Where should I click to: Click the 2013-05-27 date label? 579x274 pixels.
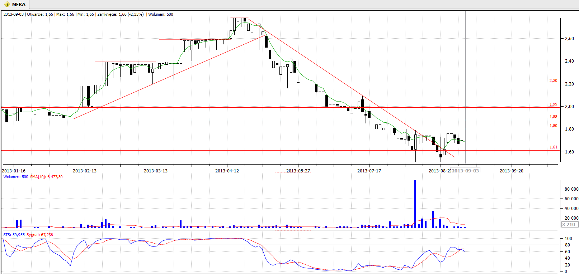(x=298, y=171)
